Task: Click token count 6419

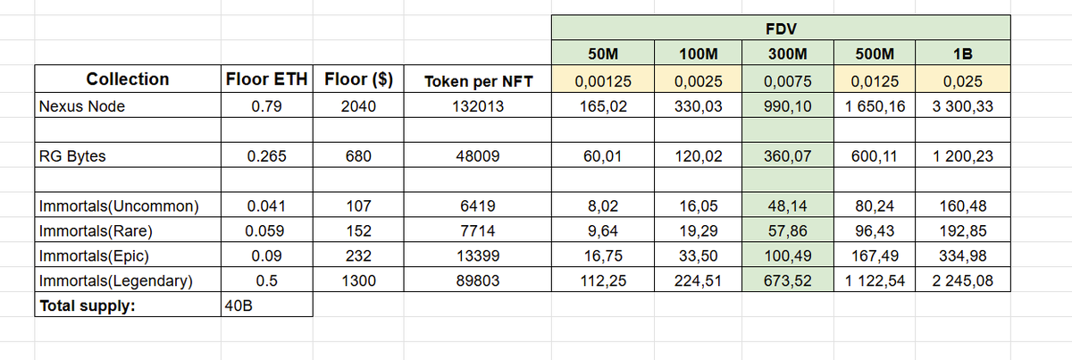Action: click(477, 207)
